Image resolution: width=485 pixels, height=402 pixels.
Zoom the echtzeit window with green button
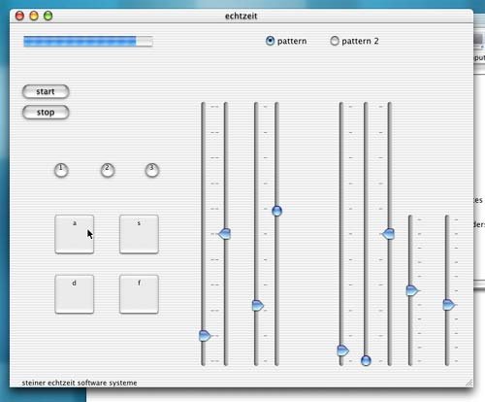48,16
